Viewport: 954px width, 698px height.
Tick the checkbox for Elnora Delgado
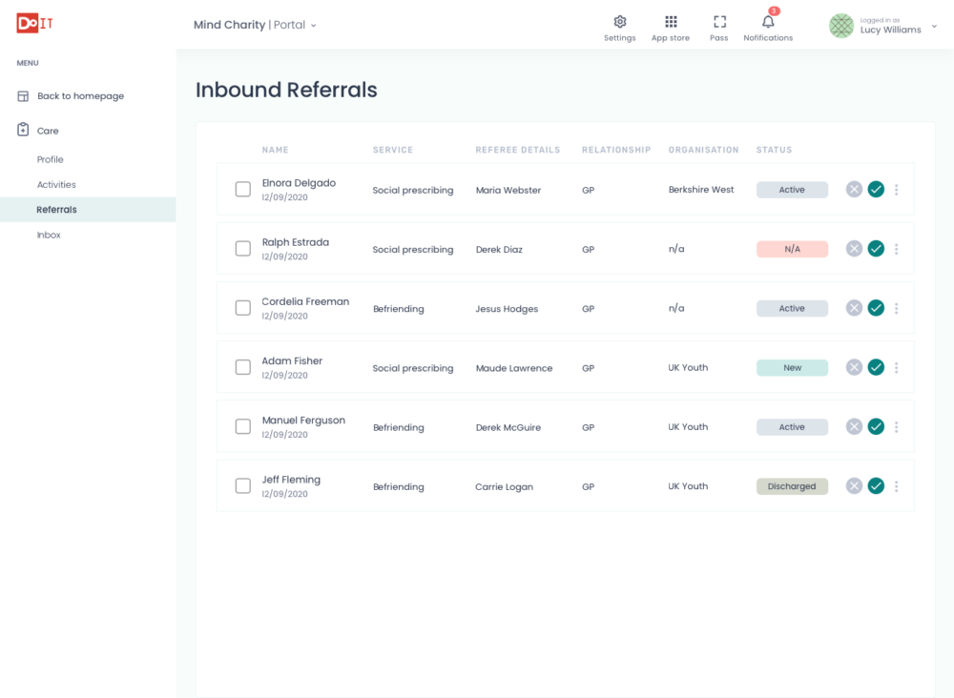click(x=243, y=190)
